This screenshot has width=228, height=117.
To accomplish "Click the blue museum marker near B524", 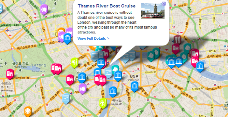I will pyautogui.click(x=67, y=38).
